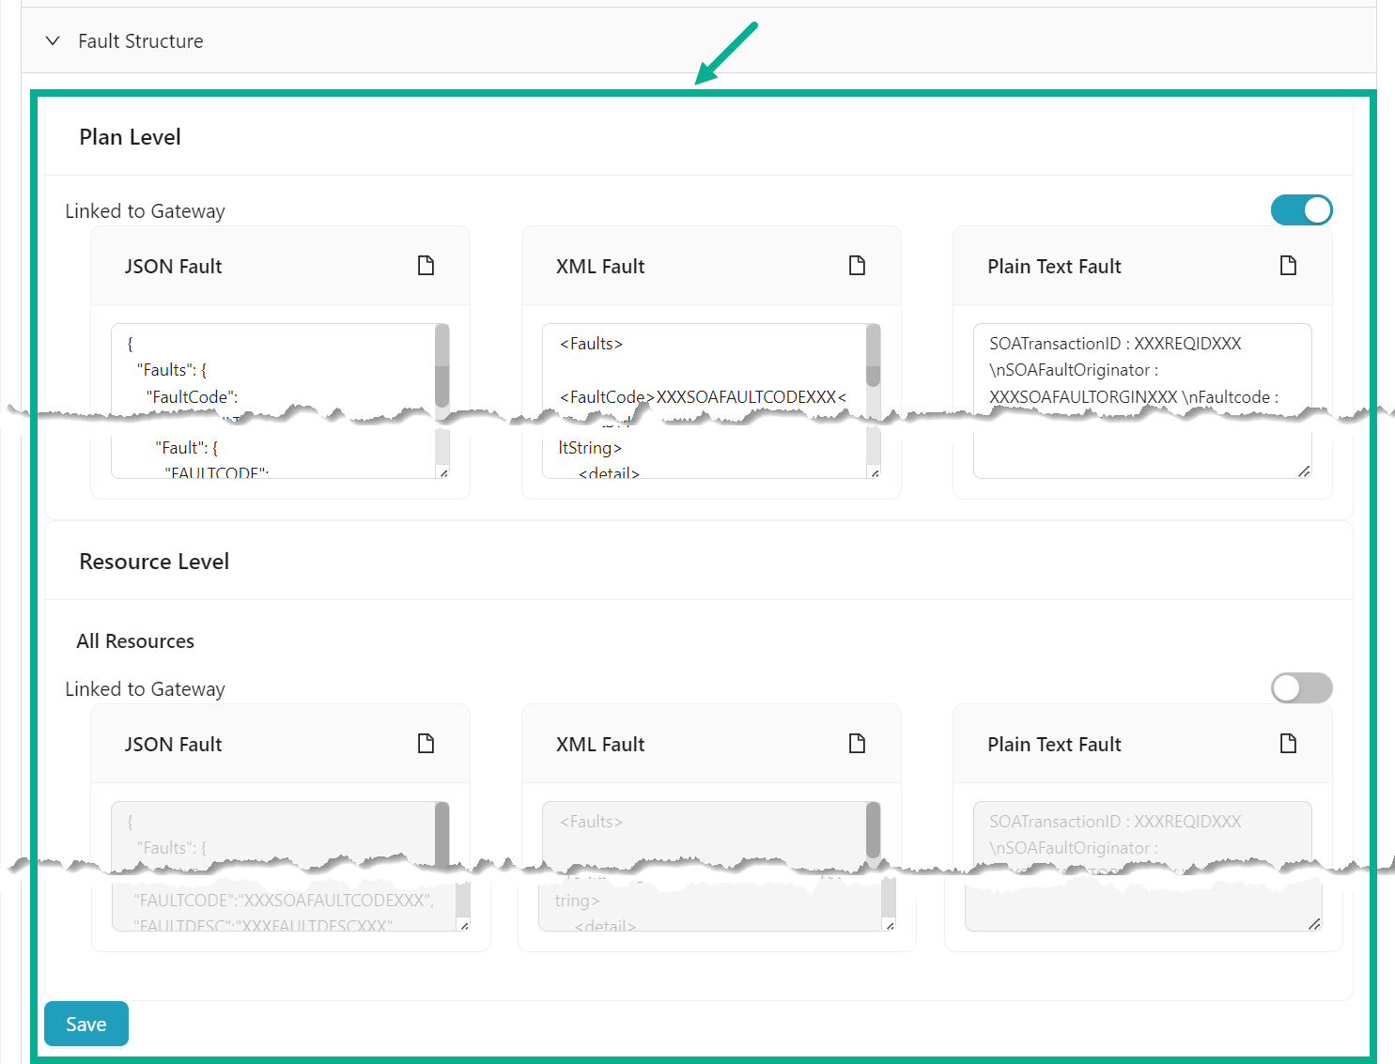Click the Resource Level XML Fault file icon

pyautogui.click(x=857, y=744)
